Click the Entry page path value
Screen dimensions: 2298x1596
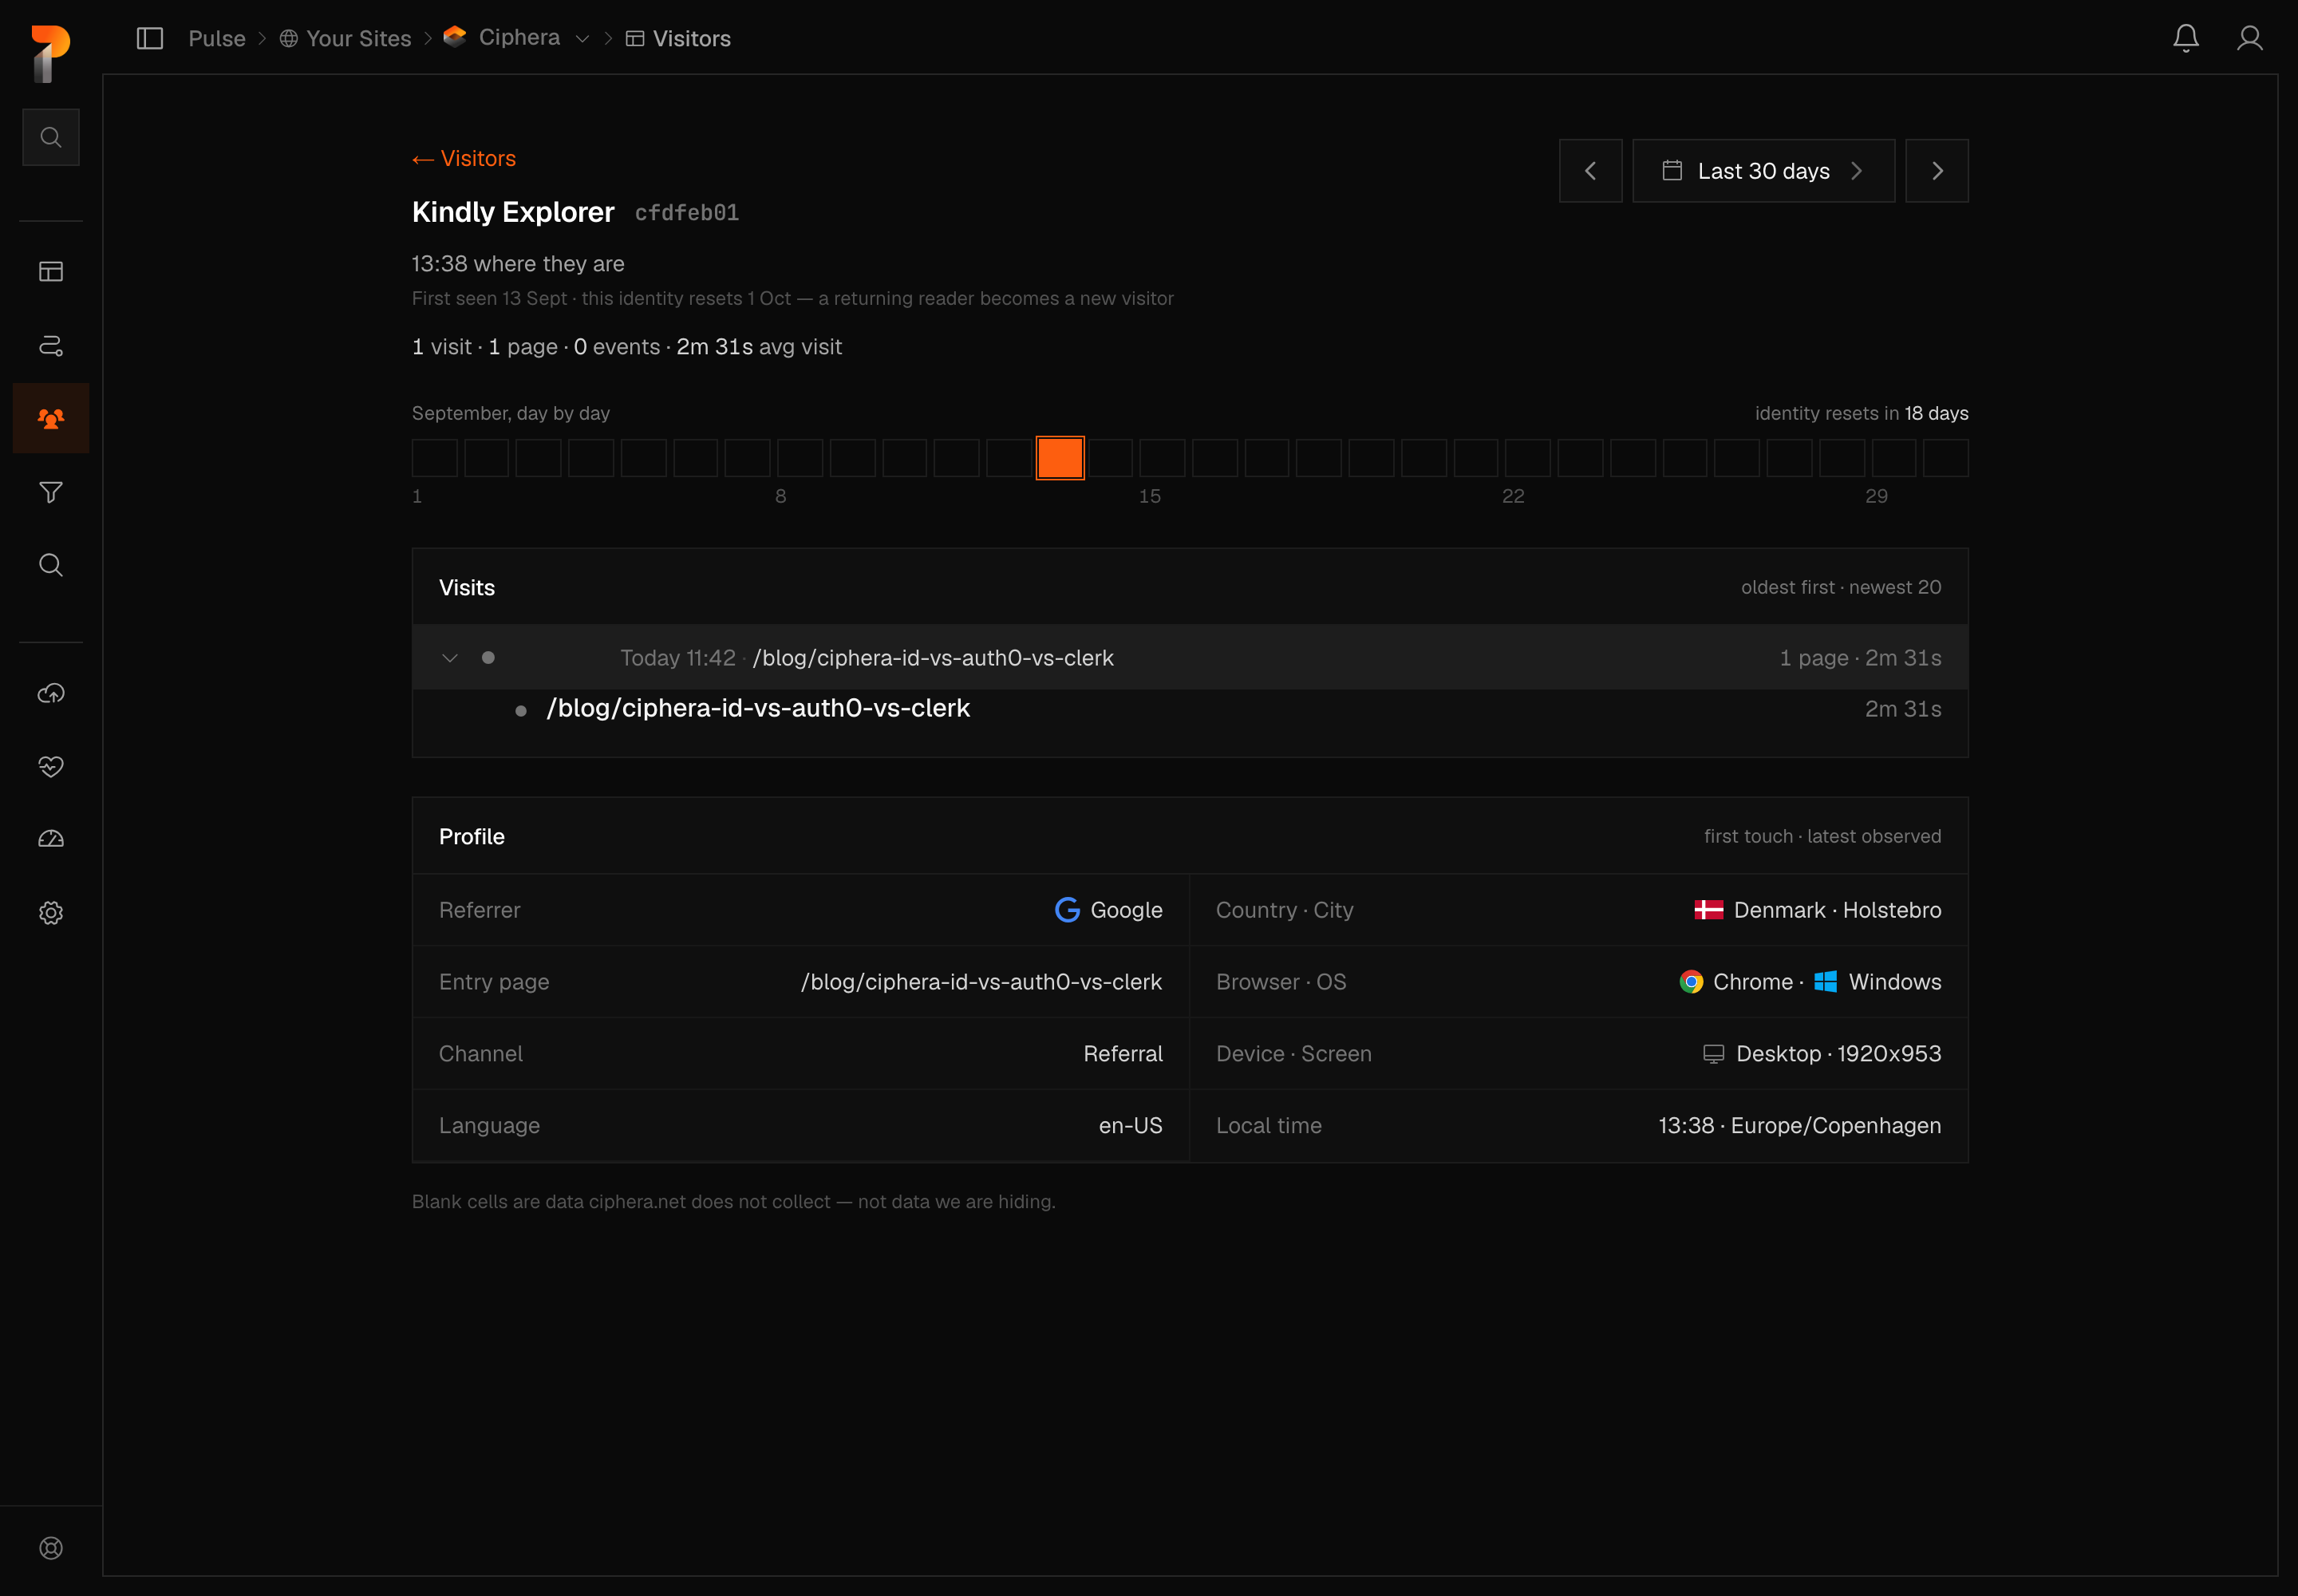tap(982, 982)
